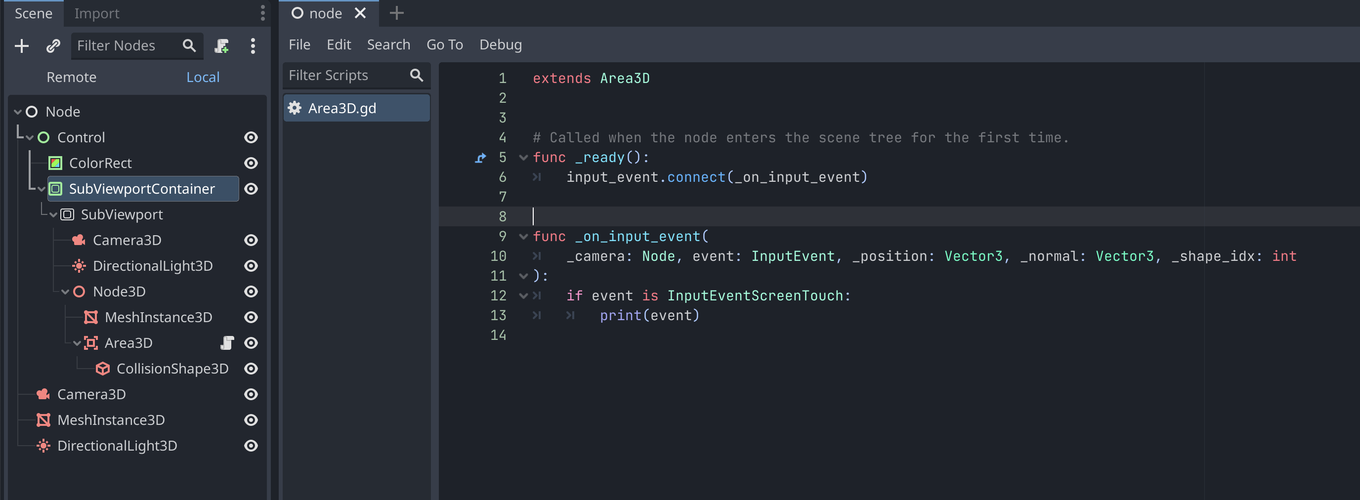Hide the ColorRect node
Screen dimensions: 1360x500
tap(251, 163)
